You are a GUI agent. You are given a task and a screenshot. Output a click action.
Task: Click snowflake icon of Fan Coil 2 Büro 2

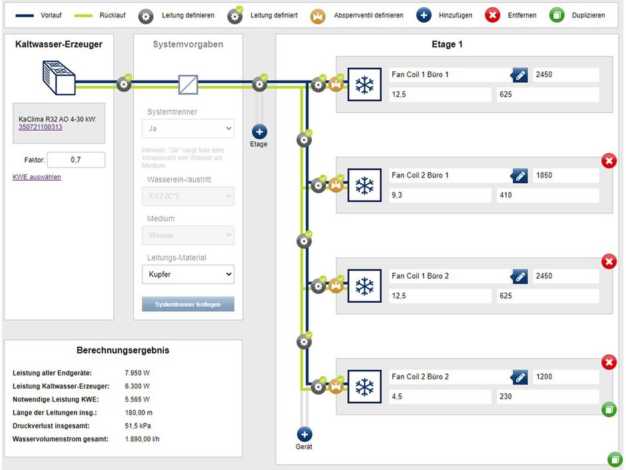point(364,387)
